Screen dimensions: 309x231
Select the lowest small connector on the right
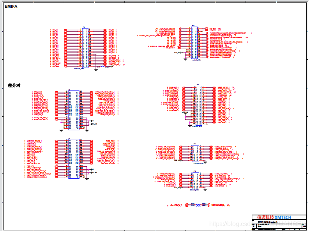[x=195, y=179]
